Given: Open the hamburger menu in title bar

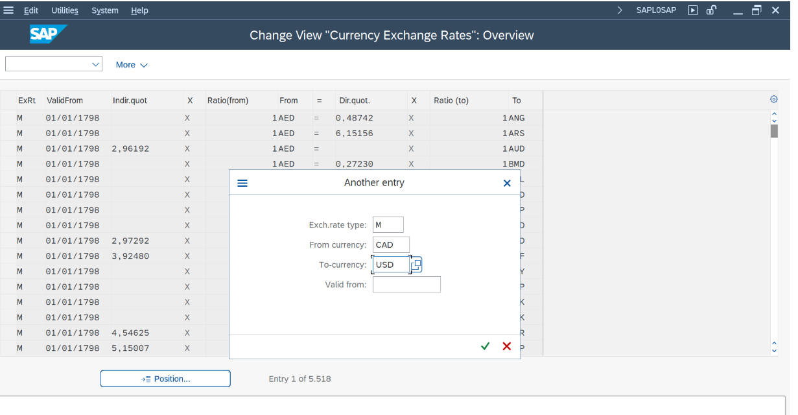Looking at the screenshot, I should click(x=9, y=10).
